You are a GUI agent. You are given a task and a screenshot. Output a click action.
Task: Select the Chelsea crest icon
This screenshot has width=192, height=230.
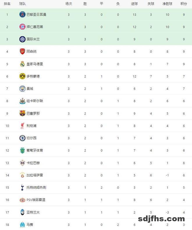click(x=22, y=138)
